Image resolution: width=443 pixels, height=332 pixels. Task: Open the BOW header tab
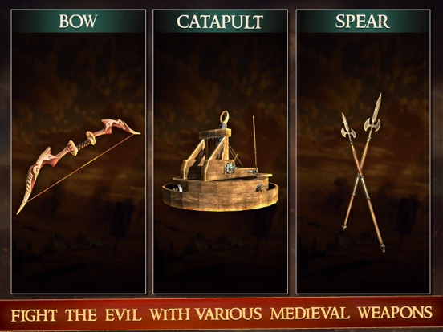[x=79, y=22]
